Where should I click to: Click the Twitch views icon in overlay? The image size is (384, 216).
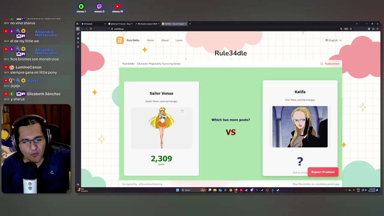click(x=99, y=6)
